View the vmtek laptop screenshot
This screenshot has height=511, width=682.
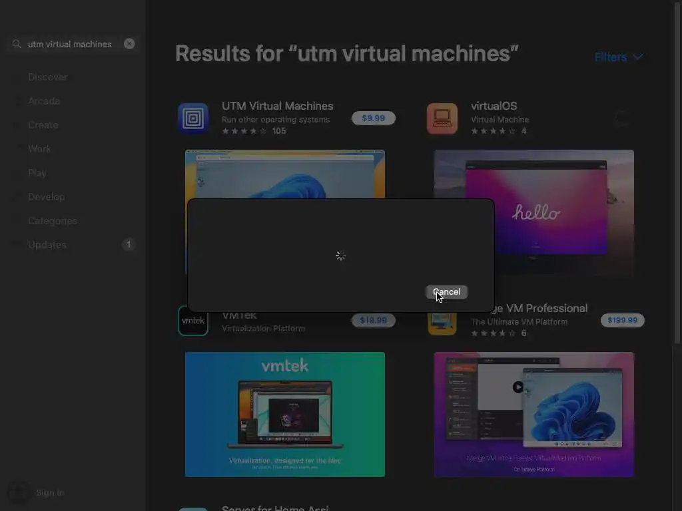point(285,415)
